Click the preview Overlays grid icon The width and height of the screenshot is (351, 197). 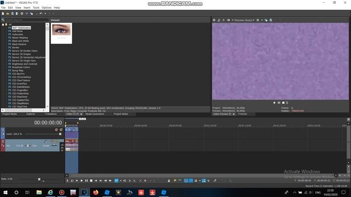tap(258, 20)
